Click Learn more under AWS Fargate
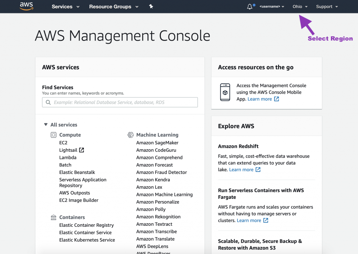Viewport: 358px width, 254px height. pos(249,220)
